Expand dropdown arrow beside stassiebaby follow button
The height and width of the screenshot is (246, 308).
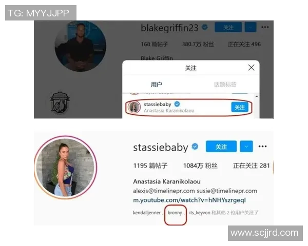point(246,147)
